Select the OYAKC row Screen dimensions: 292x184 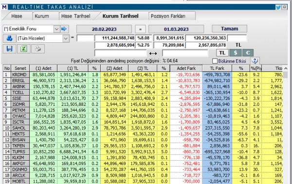click(143, 117)
